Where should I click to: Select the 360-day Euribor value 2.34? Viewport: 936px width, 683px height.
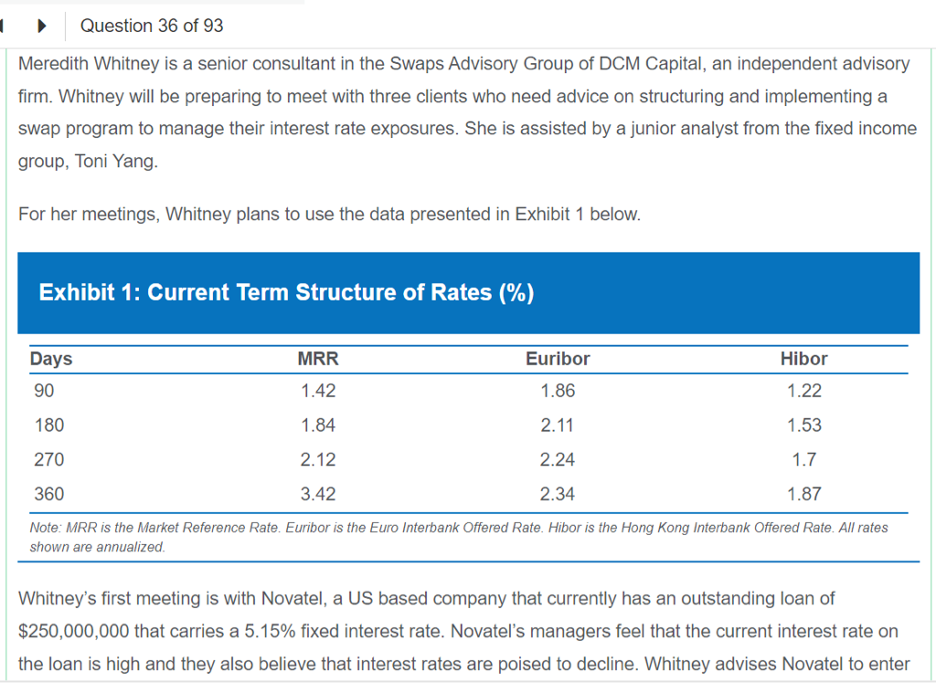558,494
